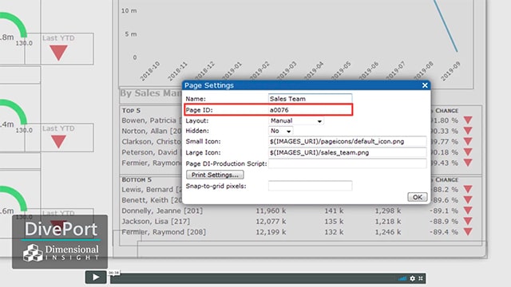
Task: Click the value 1,298 k
Action: point(388,210)
